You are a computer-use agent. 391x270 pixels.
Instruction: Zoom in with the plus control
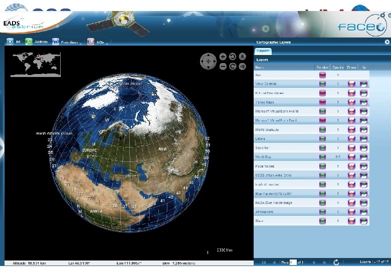[223, 56]
